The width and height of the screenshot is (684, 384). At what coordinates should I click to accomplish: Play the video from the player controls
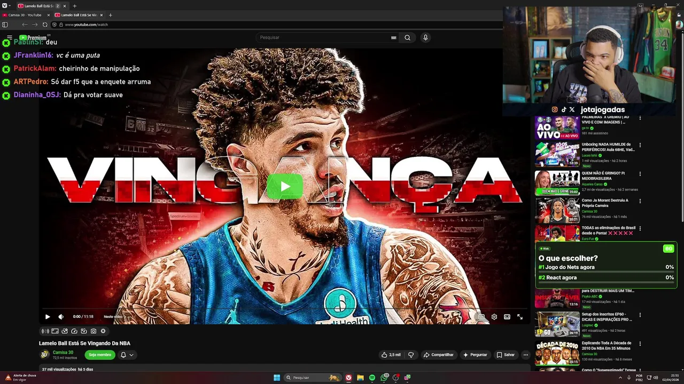point(48,317)
